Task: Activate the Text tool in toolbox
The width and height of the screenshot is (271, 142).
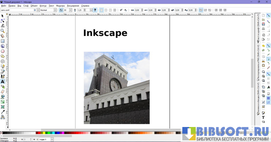Action: [3, 81]
